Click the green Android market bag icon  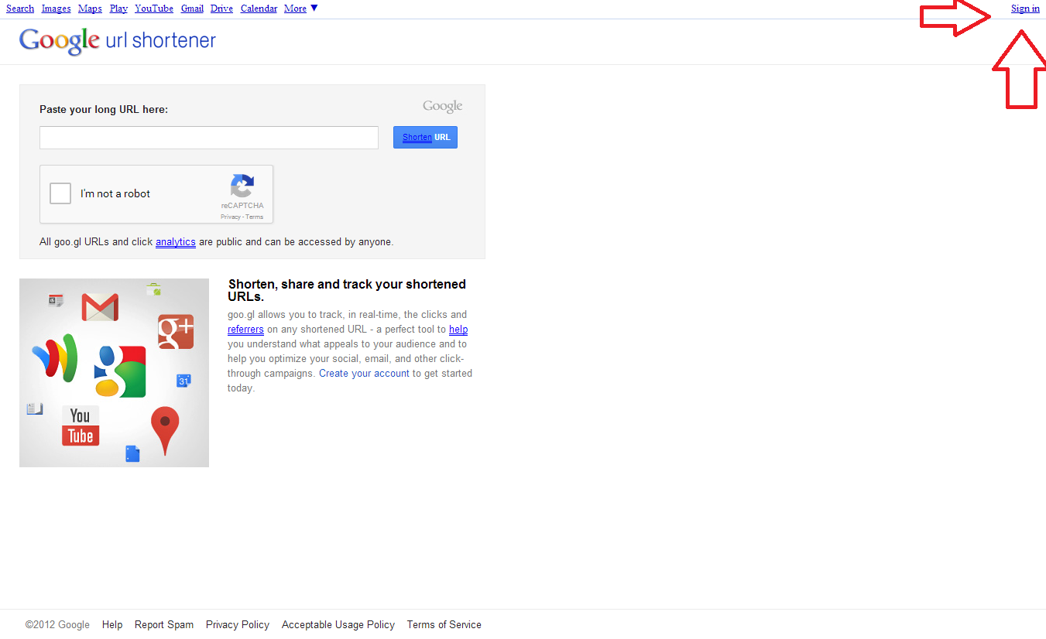tap(153, 289)
